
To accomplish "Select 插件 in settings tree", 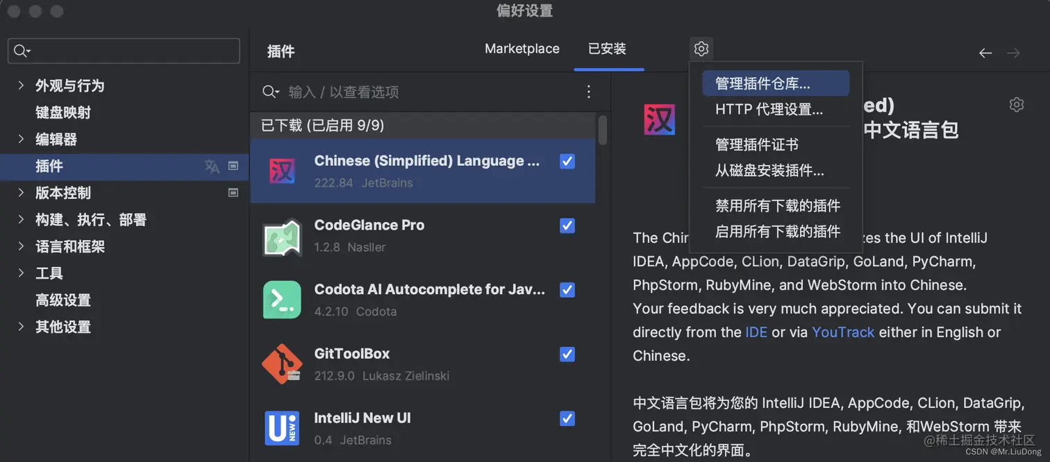I will [49, 166].
